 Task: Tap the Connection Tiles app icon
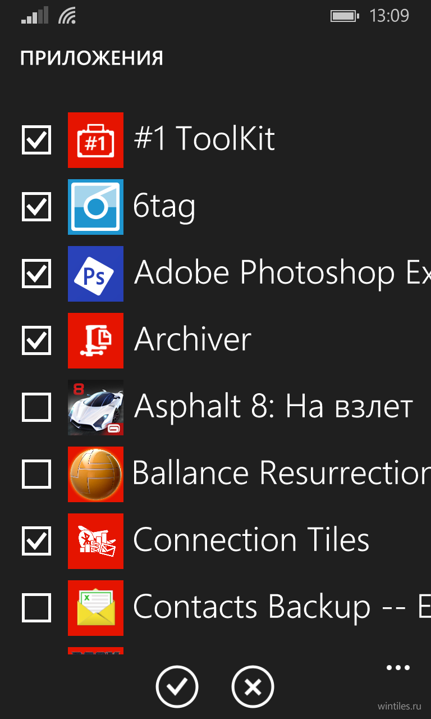point(95,541)
